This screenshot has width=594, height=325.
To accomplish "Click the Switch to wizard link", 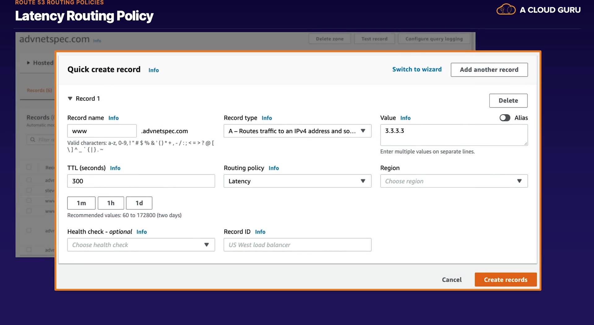I will tap(417, 70).
